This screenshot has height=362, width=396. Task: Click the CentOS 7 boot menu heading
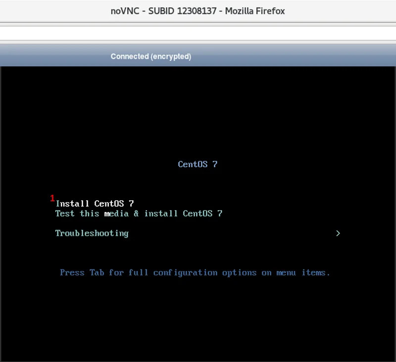coord(198,164)
